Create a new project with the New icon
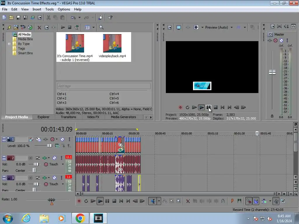 [4, 17]
